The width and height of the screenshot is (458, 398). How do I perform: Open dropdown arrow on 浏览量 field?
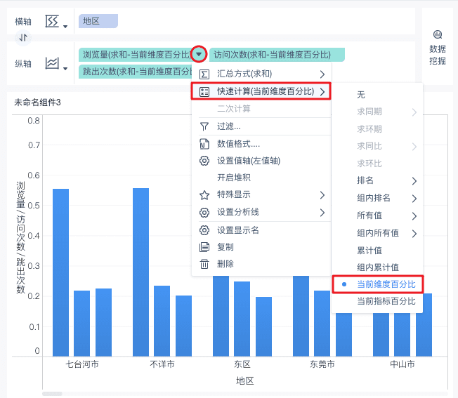click(199, 54)
